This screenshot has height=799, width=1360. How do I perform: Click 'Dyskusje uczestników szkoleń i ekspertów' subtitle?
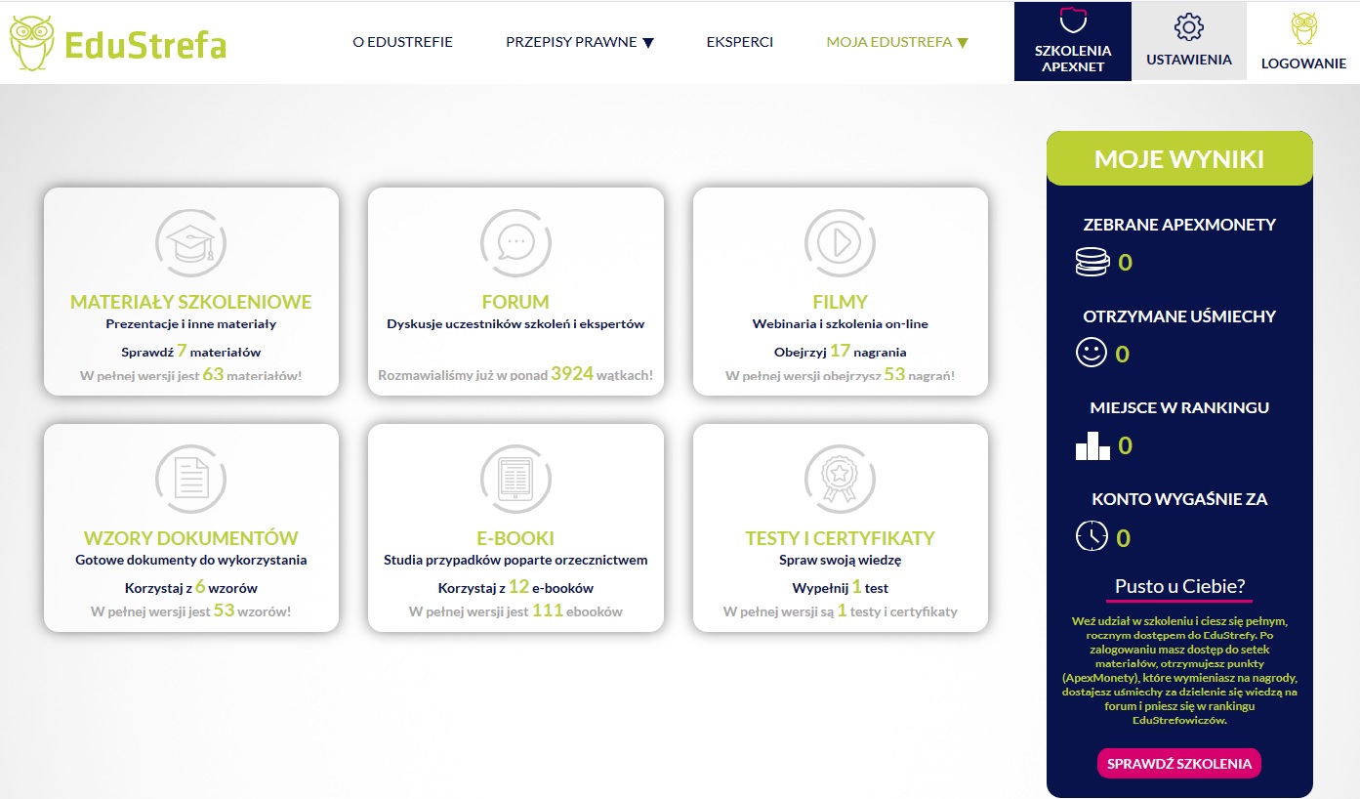click(515, 324)
